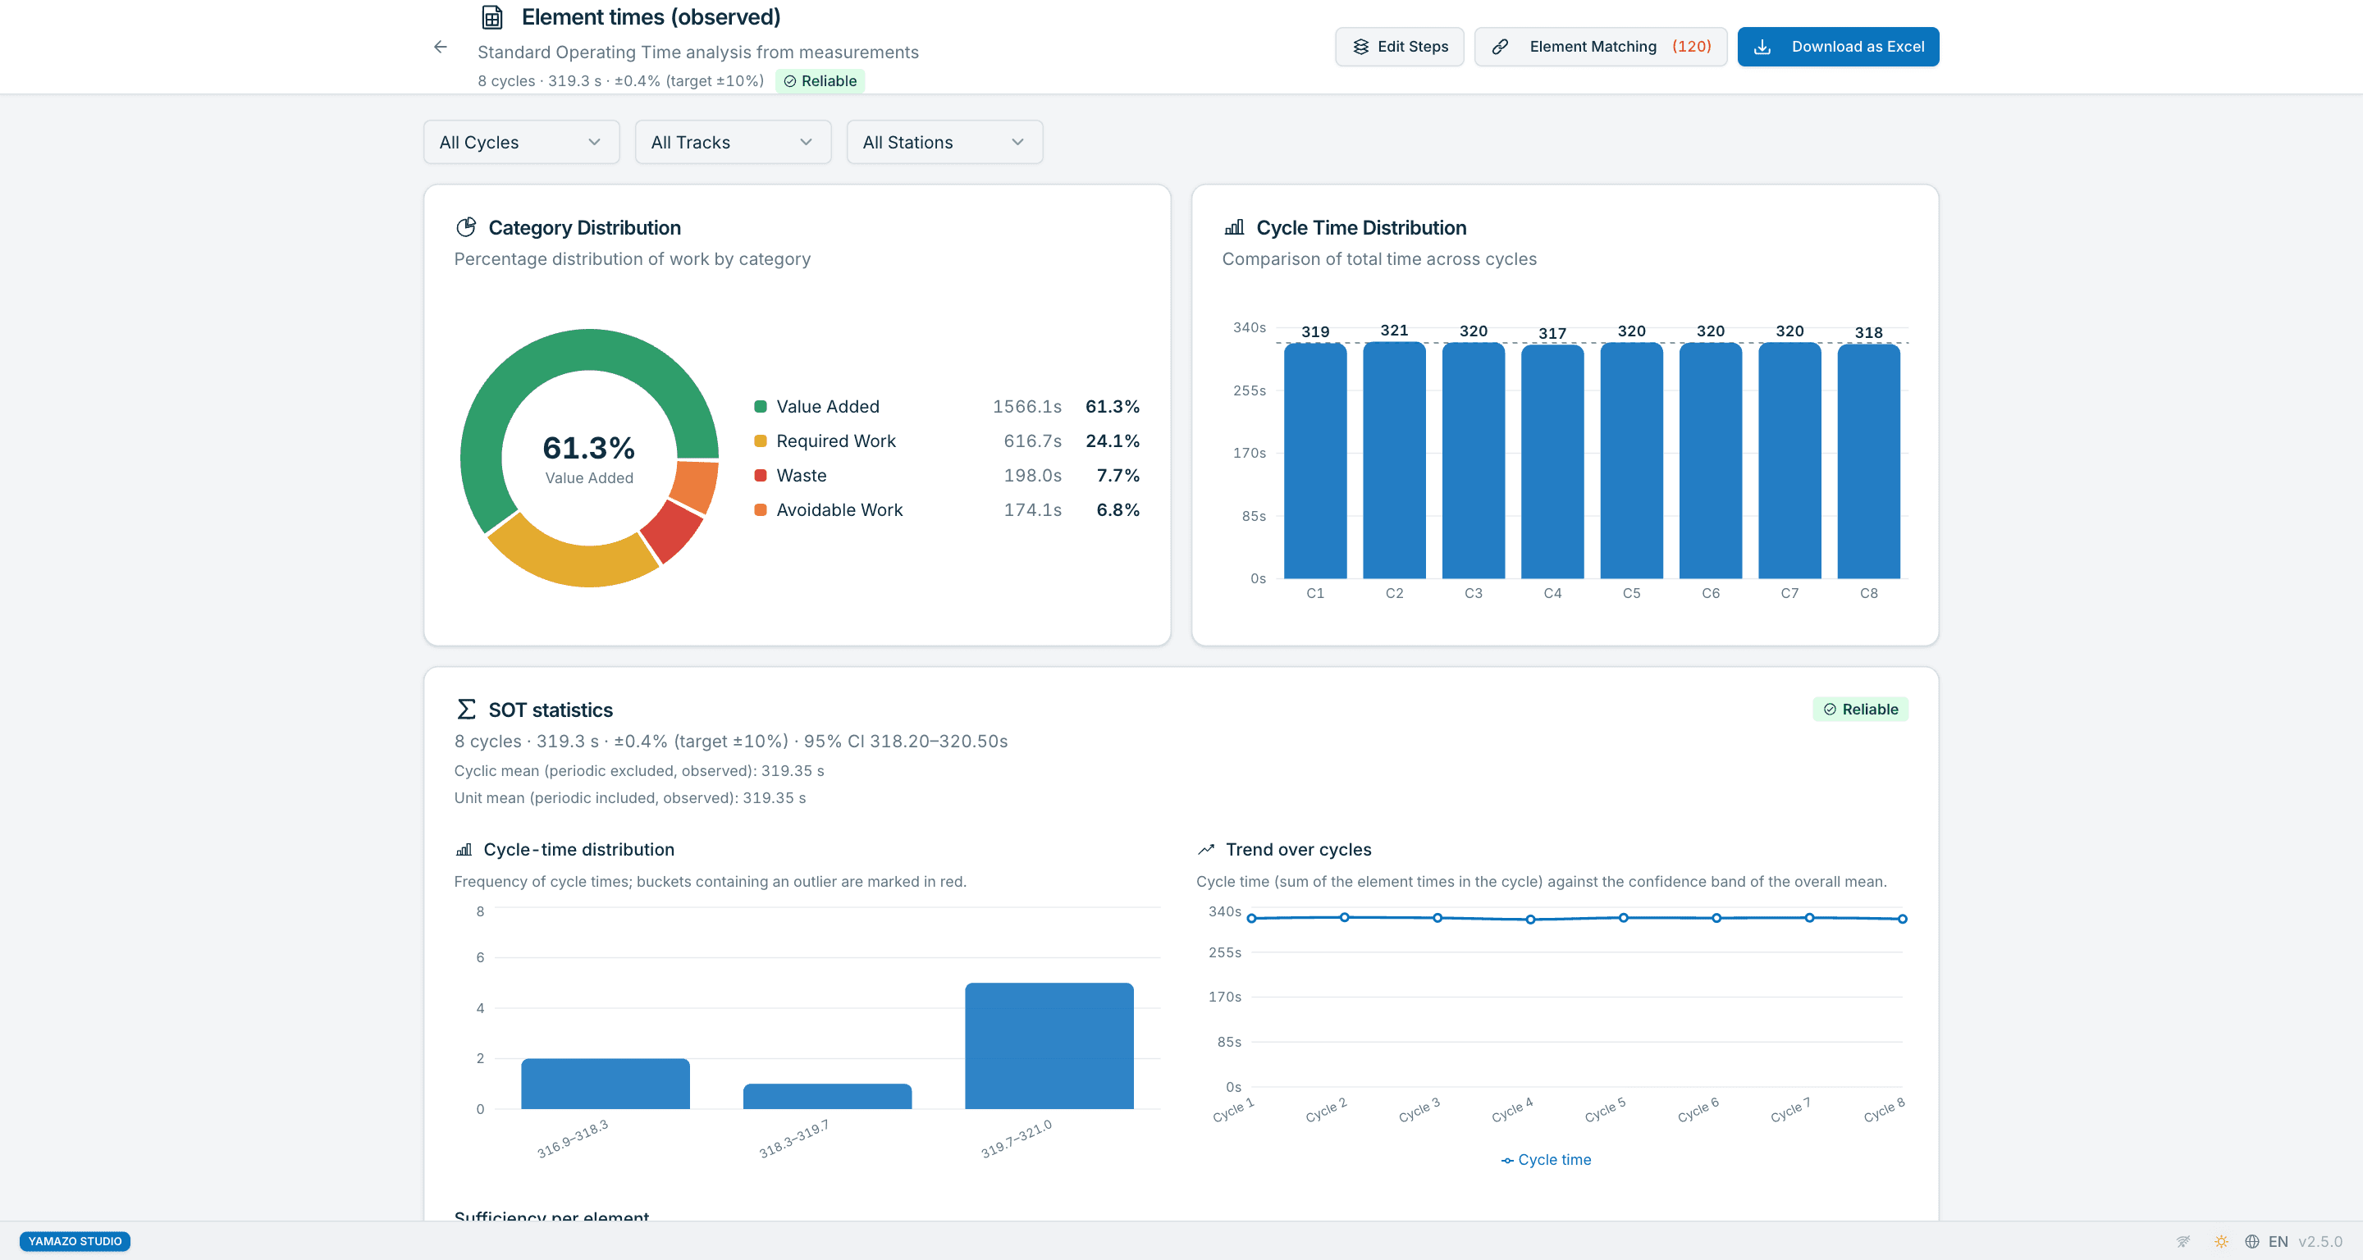This screenshot has height=1260, width=2363.
Task: Click the Value Added green legend swatch
Action: point(761,406)
